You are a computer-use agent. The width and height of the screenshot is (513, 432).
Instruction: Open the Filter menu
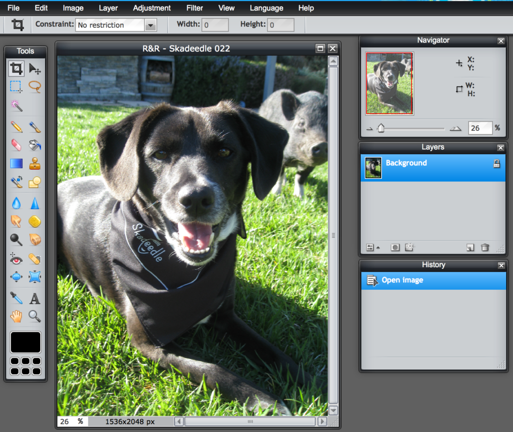pyautogui.click(x=194, y=8)
